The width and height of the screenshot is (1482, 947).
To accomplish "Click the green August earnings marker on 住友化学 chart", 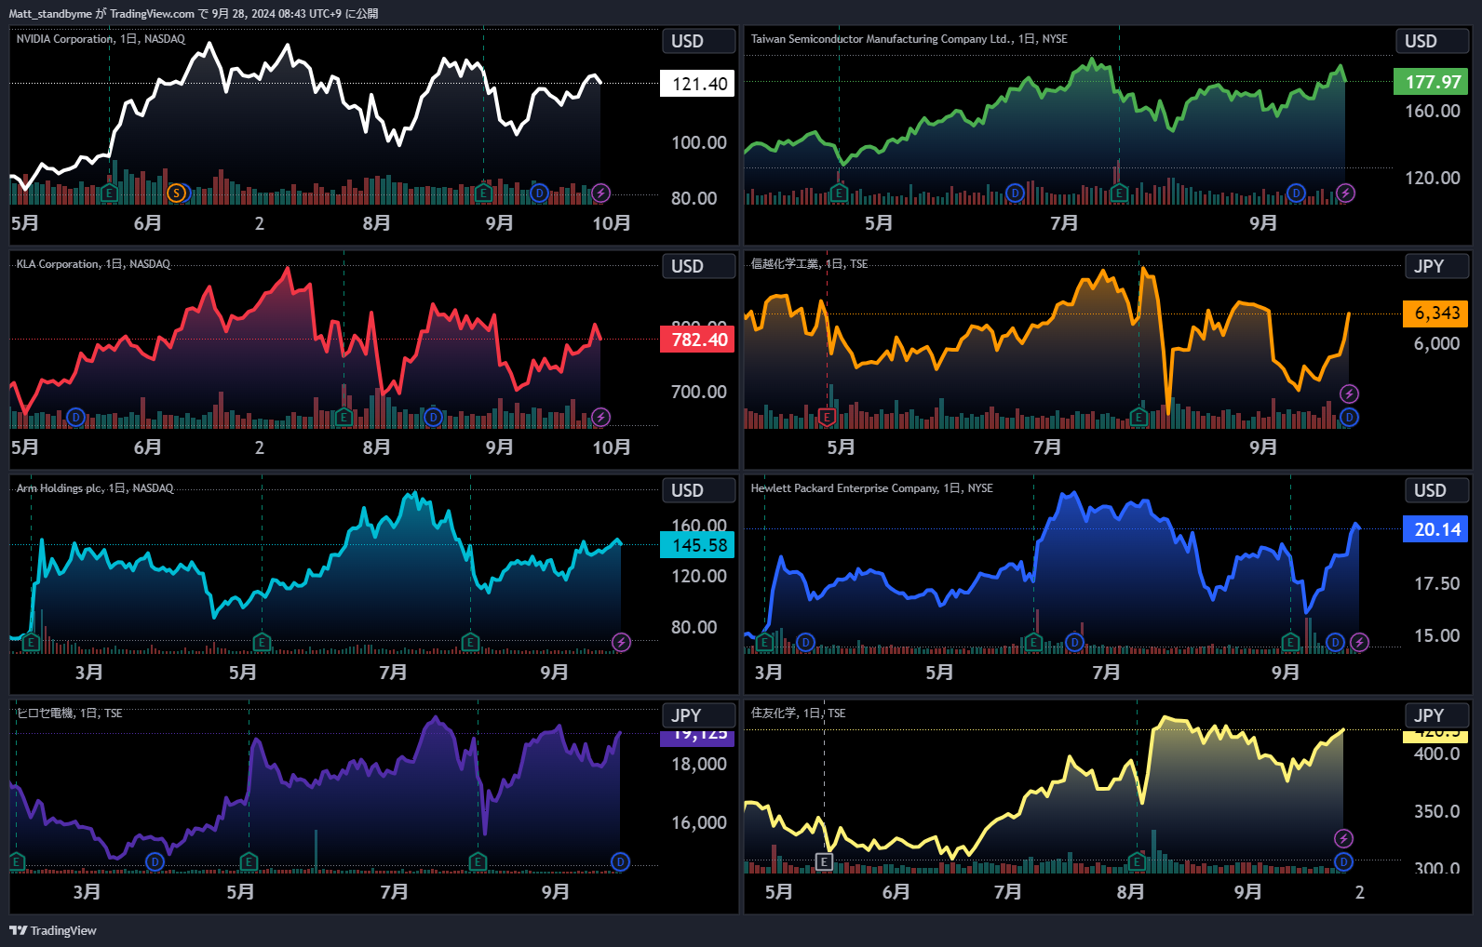I will (1137, 862).
